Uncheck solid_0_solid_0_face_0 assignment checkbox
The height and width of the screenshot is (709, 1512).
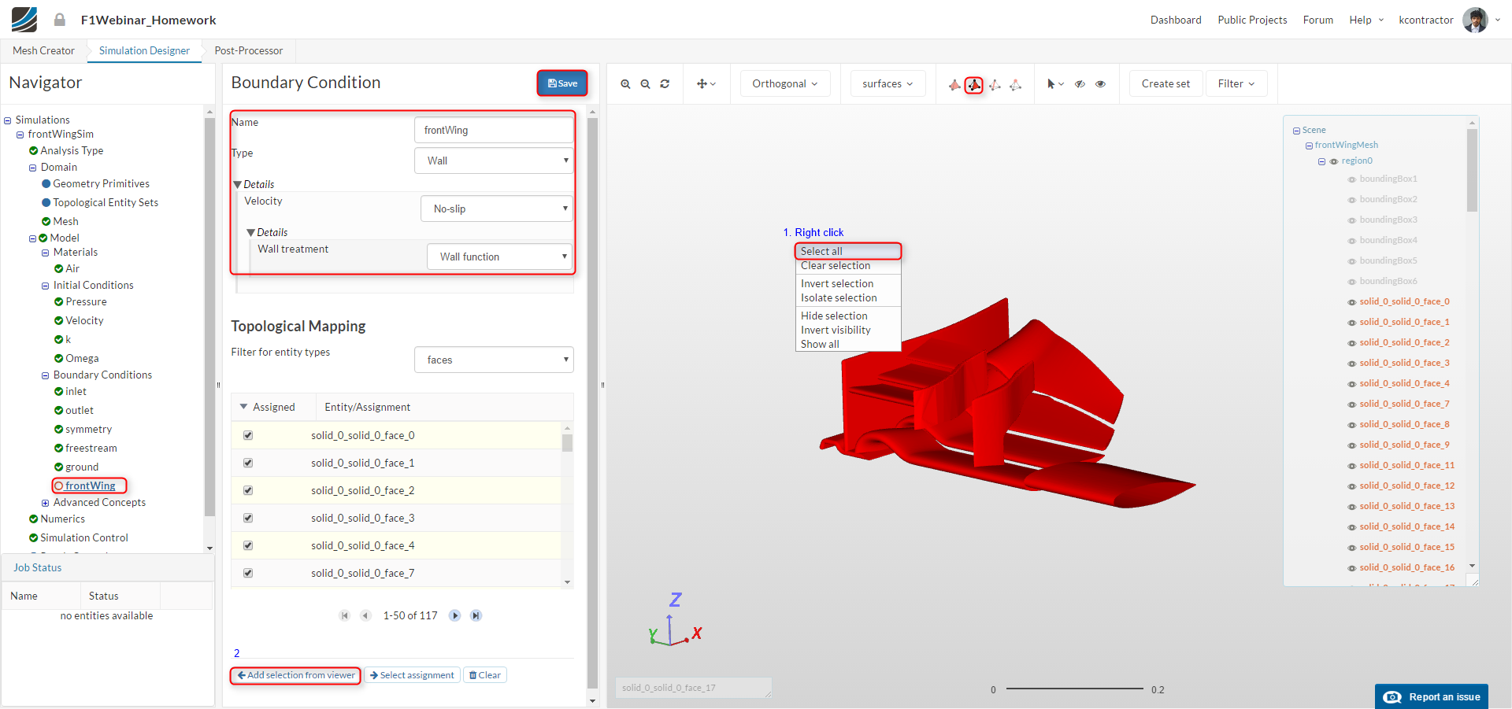point(248,435)
